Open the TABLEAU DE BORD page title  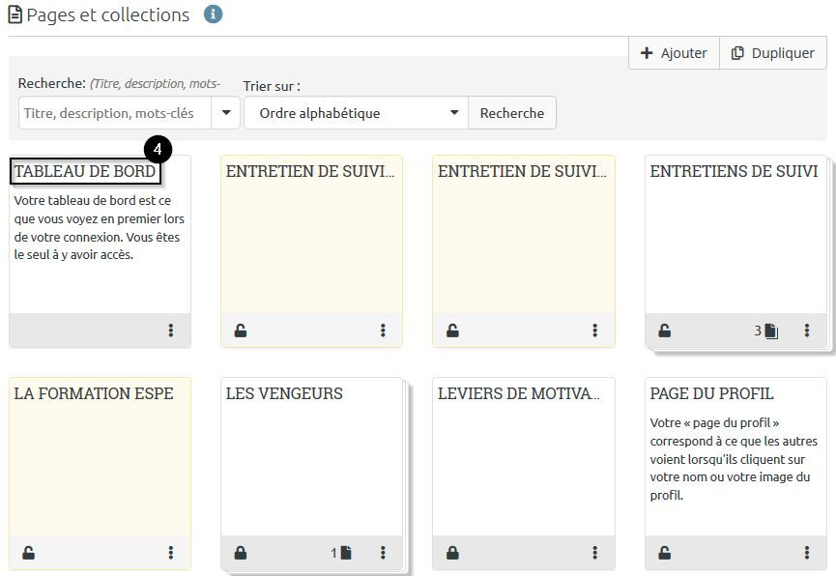85,171
